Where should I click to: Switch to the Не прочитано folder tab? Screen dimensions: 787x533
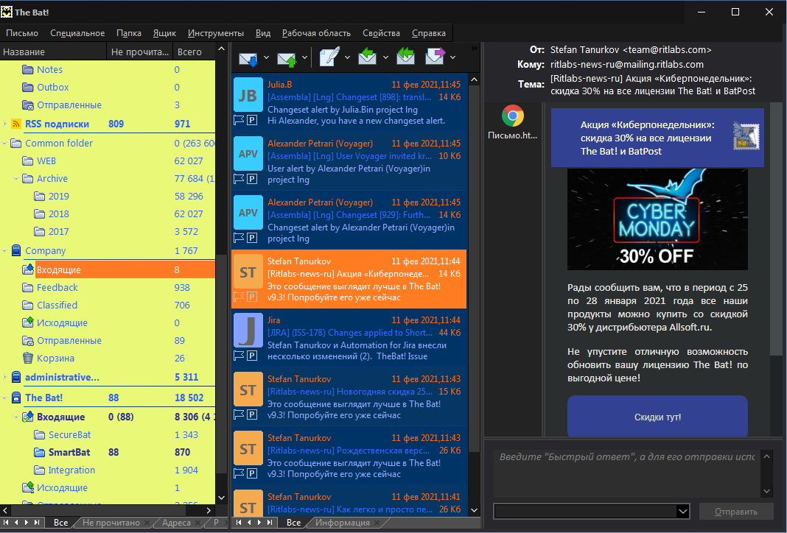coord(111,523)
